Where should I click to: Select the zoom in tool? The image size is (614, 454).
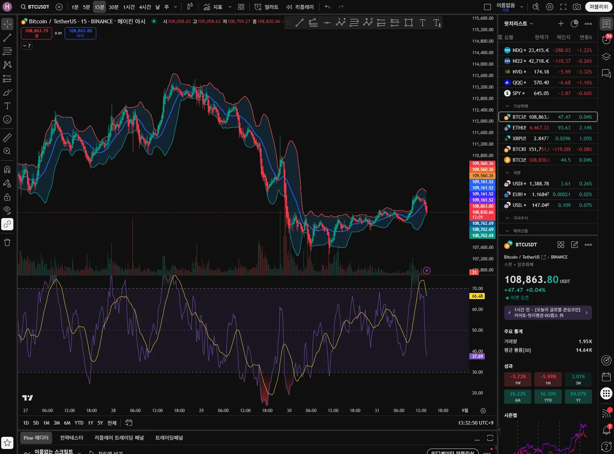point(7,151)
